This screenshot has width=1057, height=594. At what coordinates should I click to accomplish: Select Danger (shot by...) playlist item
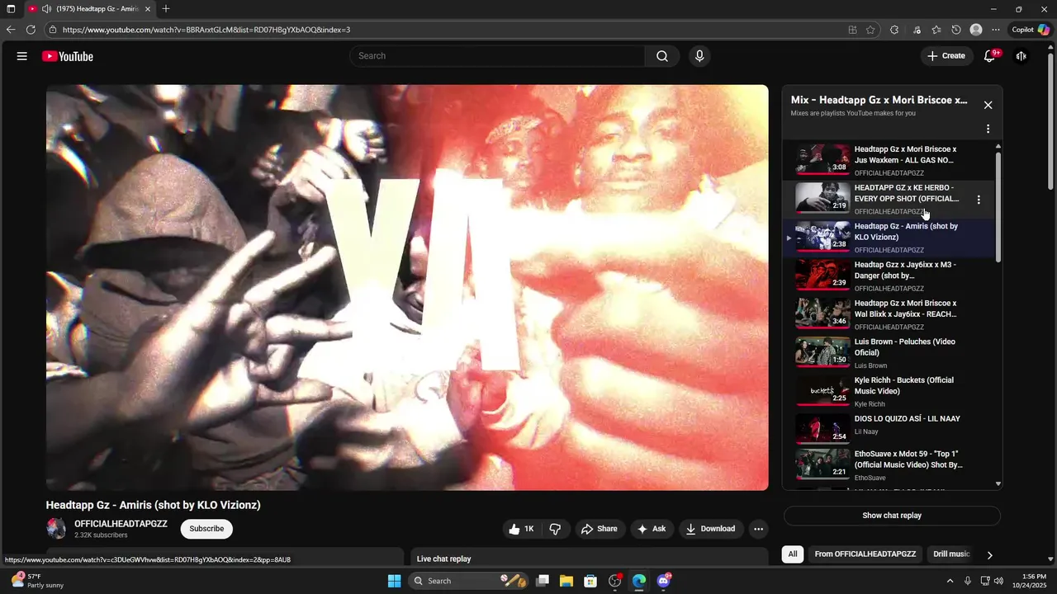click(890, 276)
